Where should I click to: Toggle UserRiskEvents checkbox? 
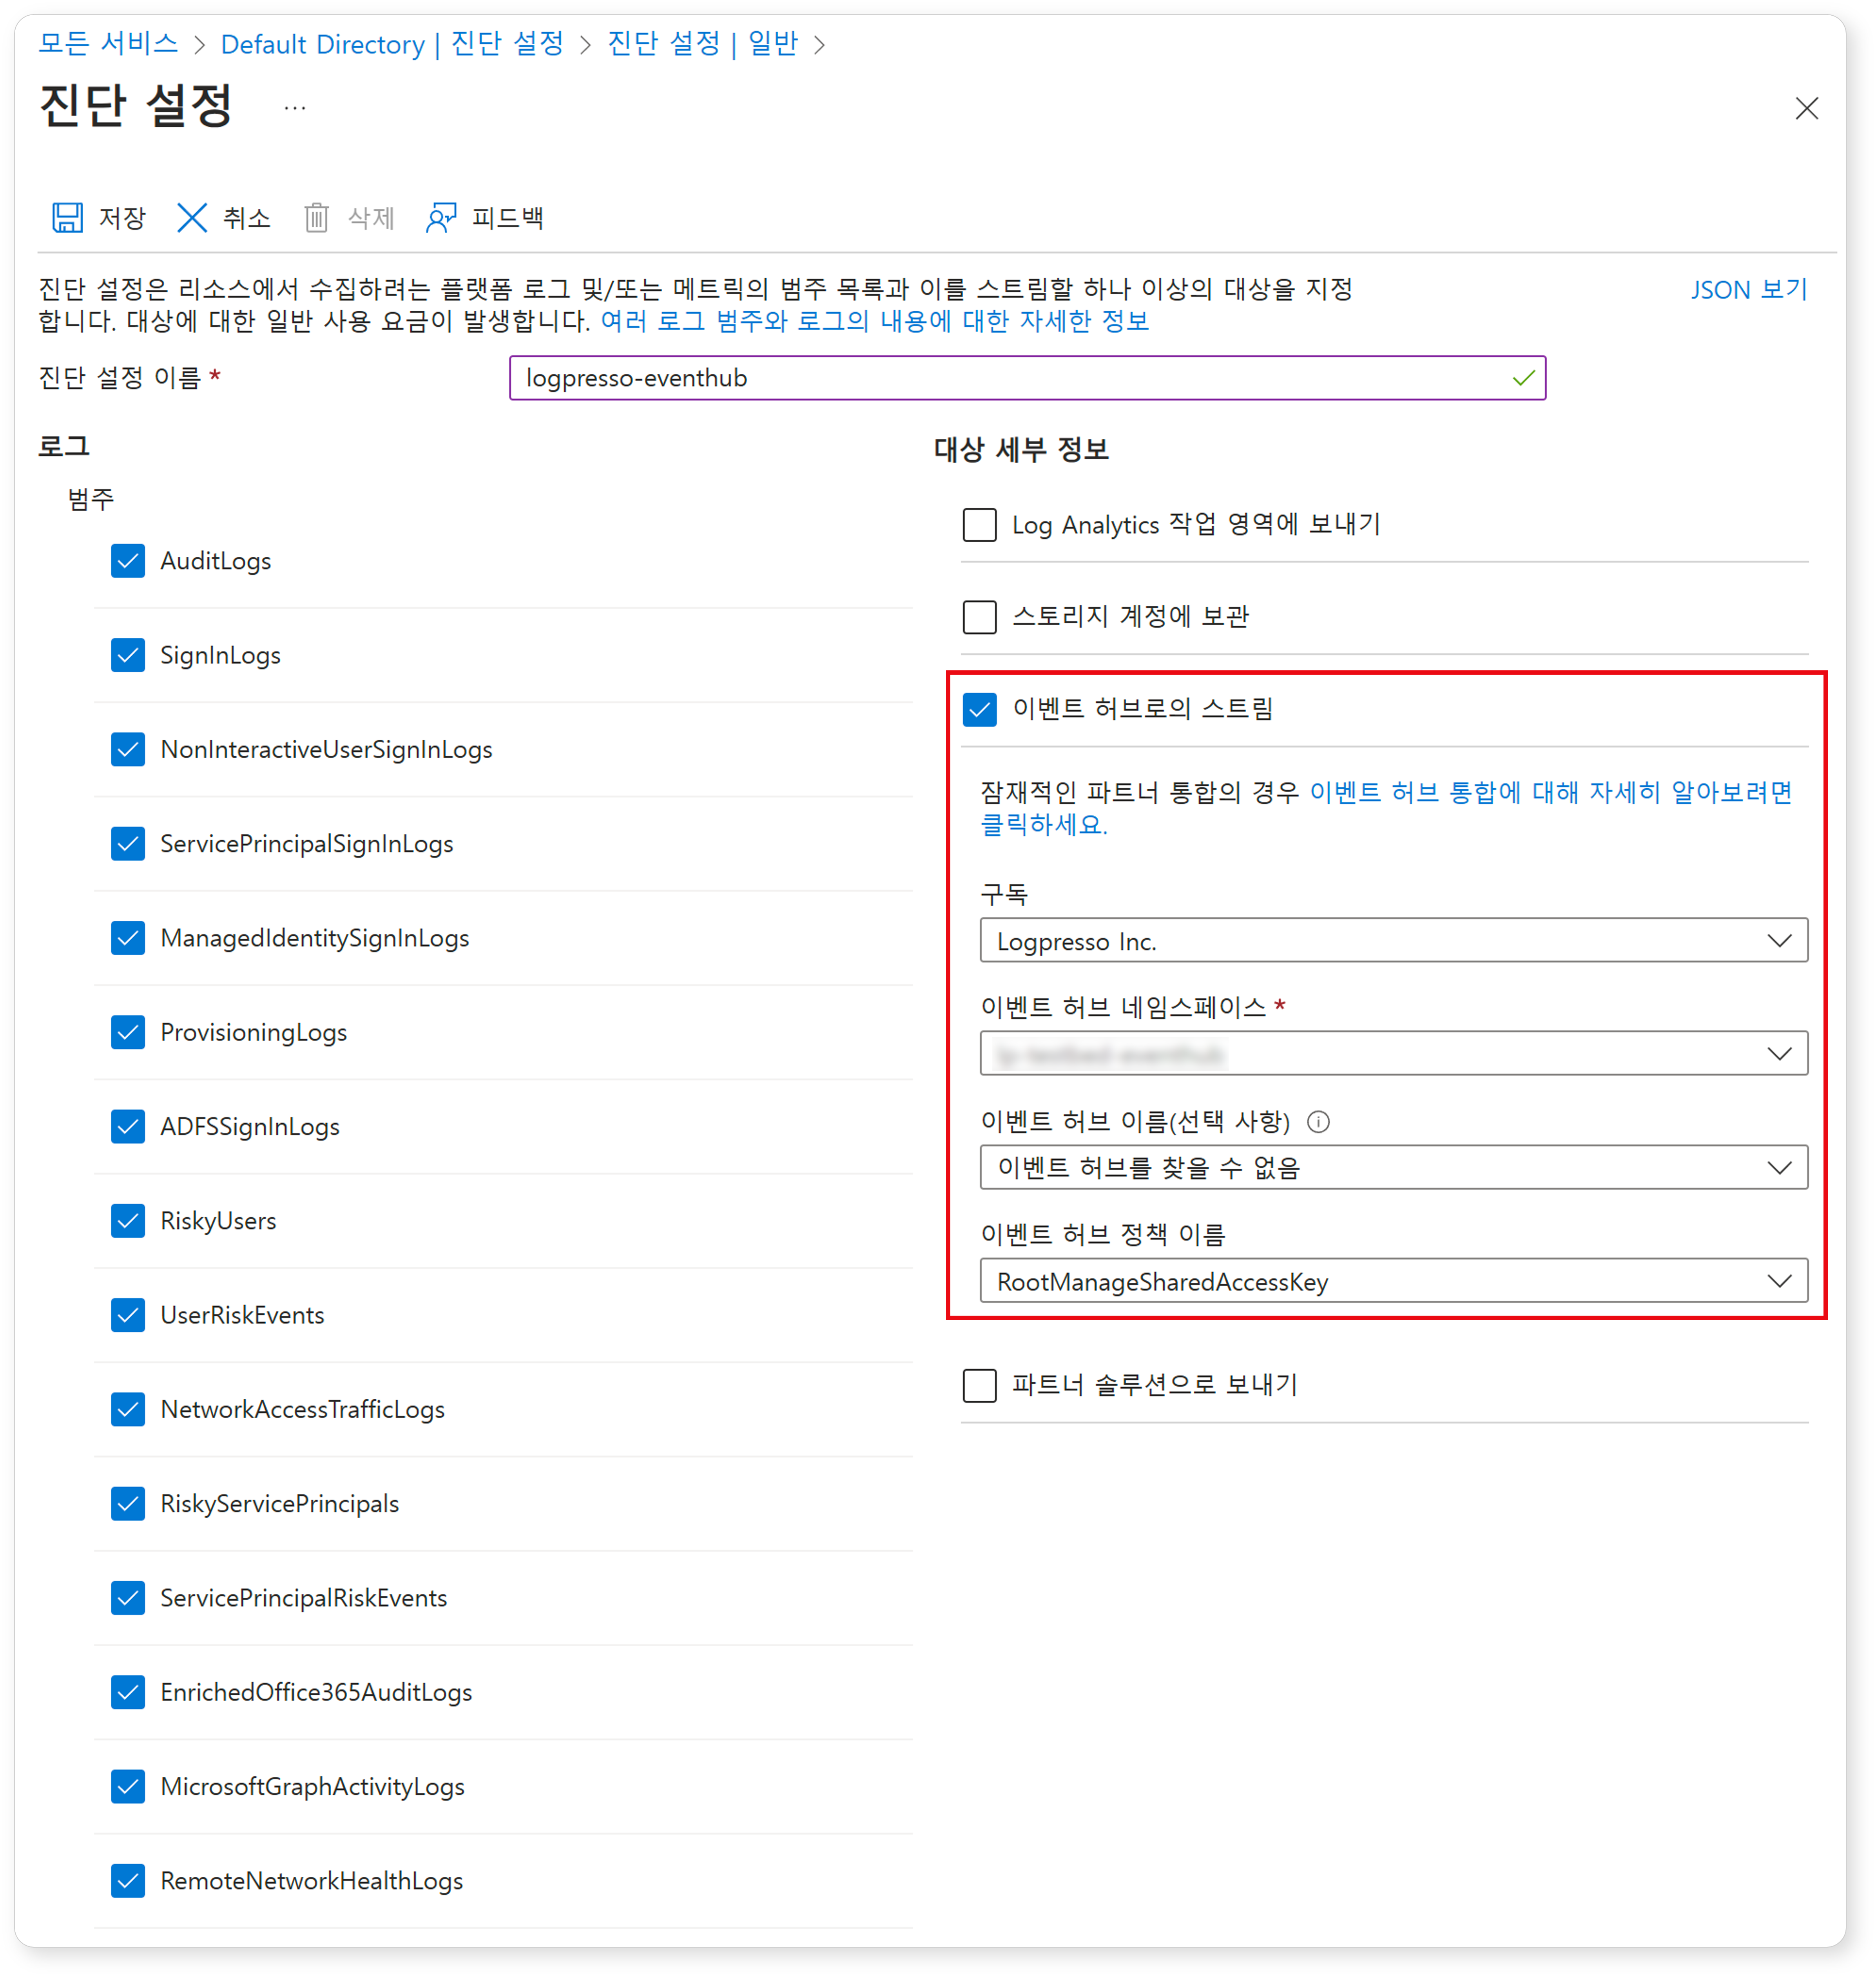click(128, 1314)
